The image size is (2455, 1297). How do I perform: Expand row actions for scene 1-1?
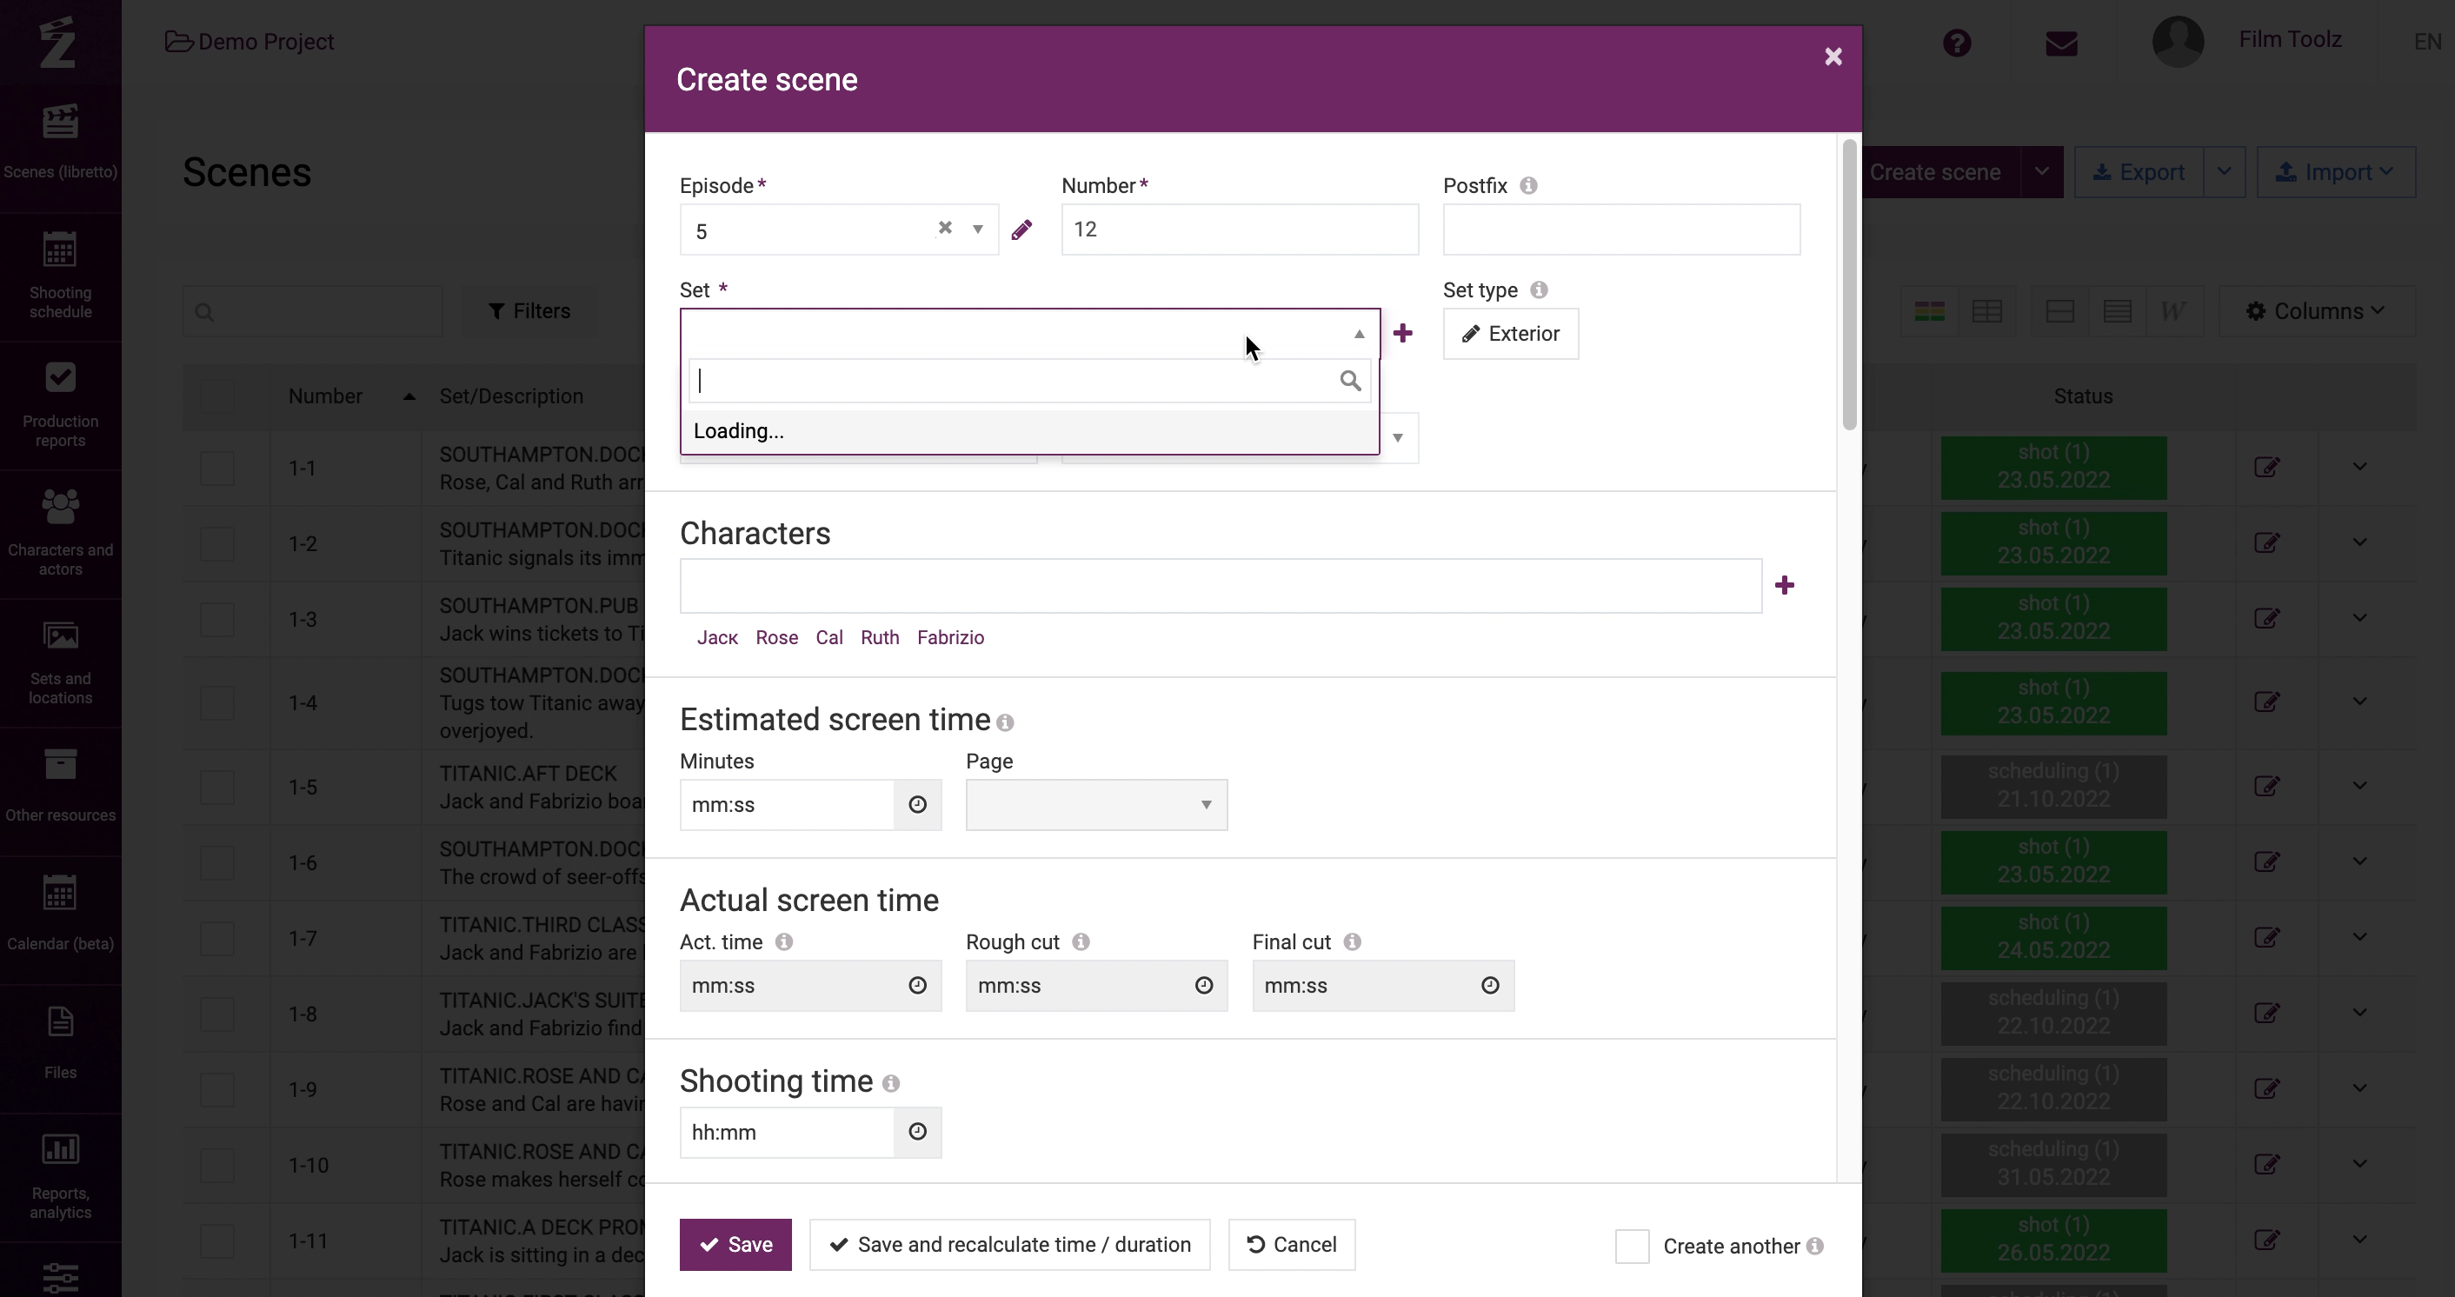2359,466
